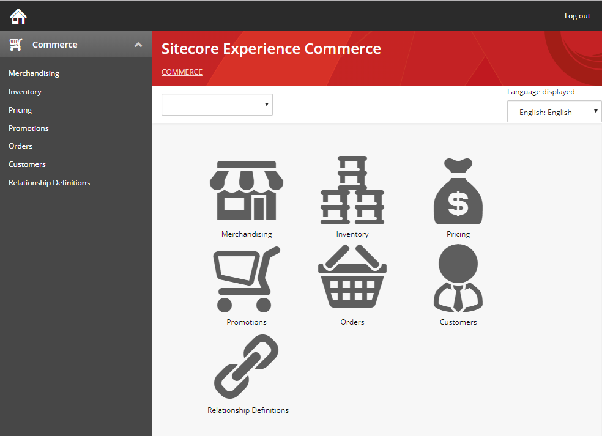Select the Customers person icon
602x436 pixels.
[x=458, y=278]
